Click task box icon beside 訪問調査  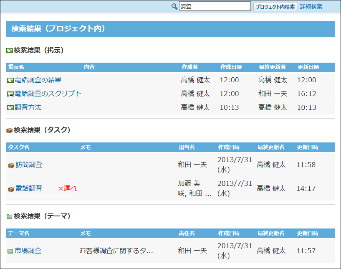(x=11, y=165)
